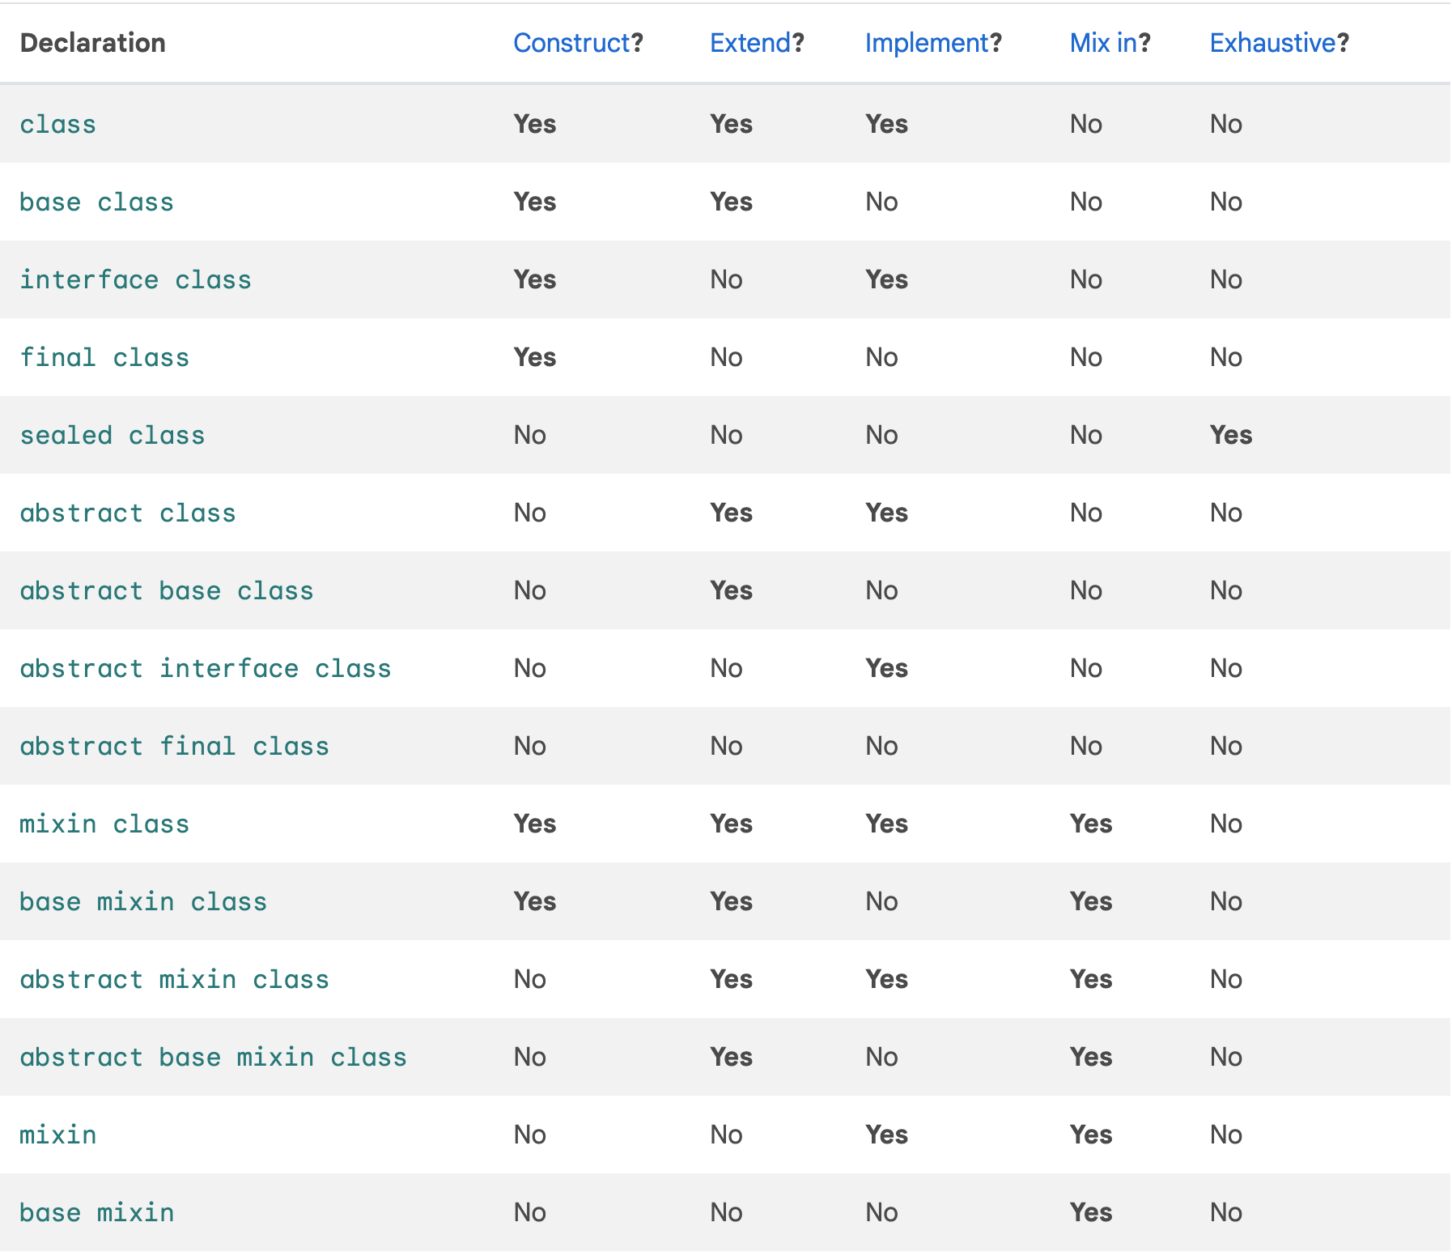The height and width of the screenshot is (1252, 1452).
Task: Select 'abstract interface class' declaration entry
Action: pos(206,669)
